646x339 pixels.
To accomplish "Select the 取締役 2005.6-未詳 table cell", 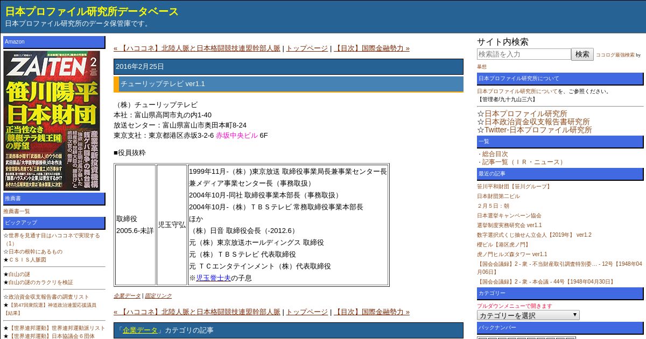I will pos(135,225).
